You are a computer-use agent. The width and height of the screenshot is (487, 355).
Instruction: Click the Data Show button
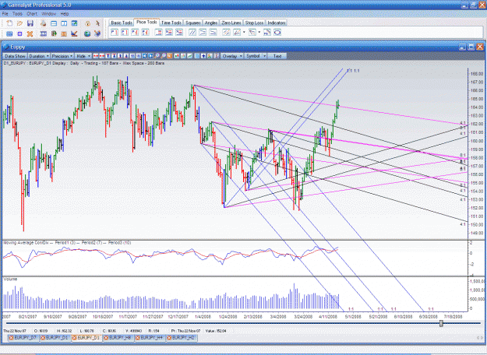click(x=16, y=56)
